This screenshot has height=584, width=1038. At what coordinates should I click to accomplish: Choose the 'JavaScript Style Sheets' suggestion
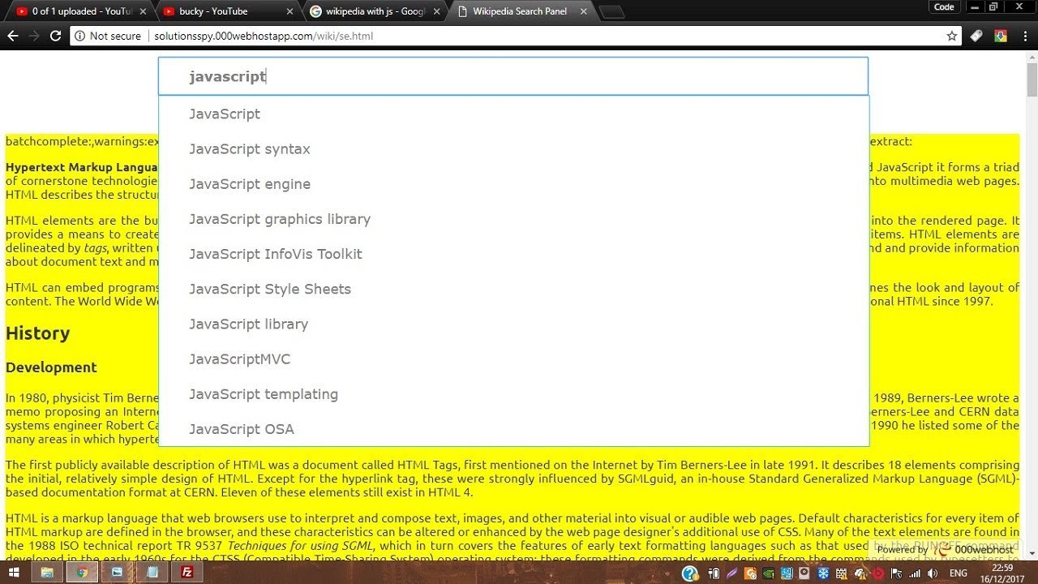(513, 289)
